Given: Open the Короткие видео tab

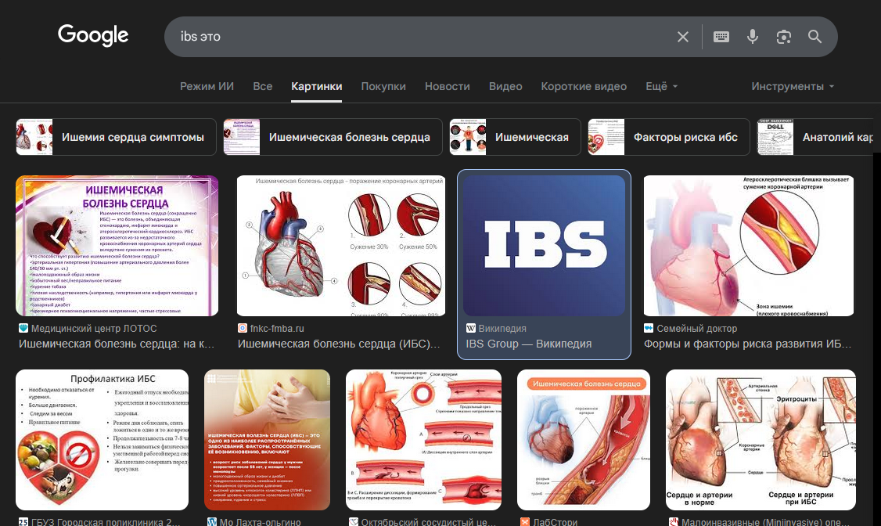Looking at the screenshot, I should (584, 87).
